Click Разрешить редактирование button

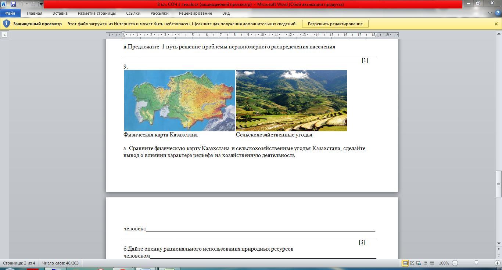pyautogui.click(x=335, y=24)
